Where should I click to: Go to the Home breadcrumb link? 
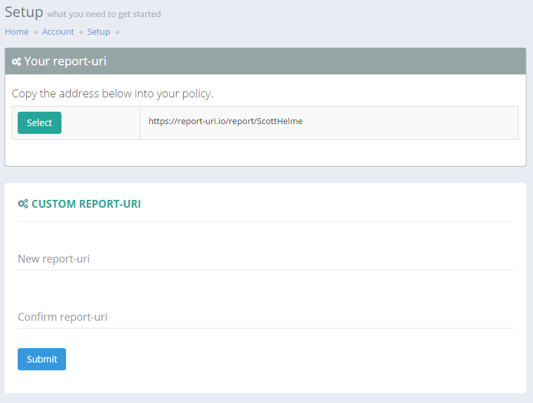pos(16,31)
